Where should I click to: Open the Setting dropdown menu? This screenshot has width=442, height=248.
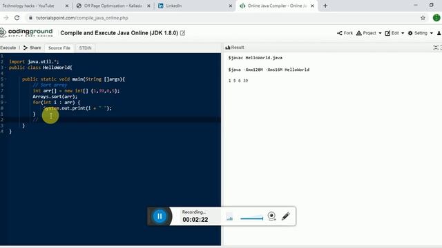421,33
